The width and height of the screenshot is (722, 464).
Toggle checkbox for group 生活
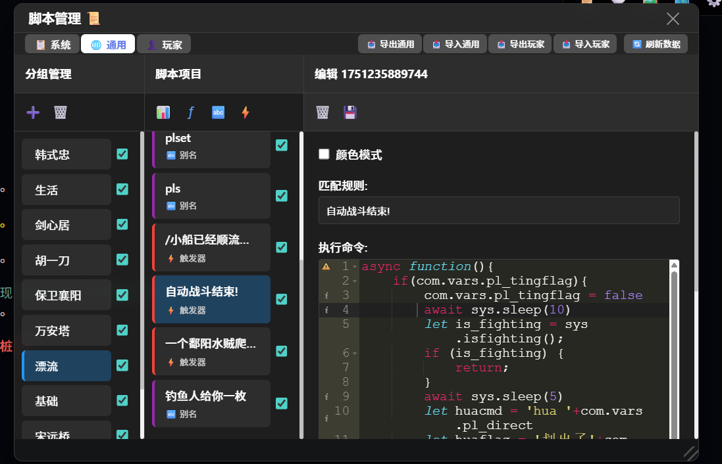122,189
